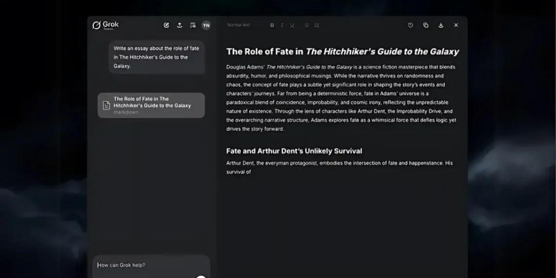Open the chat history search icon

(x=193, y=25)
